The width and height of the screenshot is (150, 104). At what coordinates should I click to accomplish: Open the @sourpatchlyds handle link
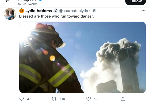[73, 11]
